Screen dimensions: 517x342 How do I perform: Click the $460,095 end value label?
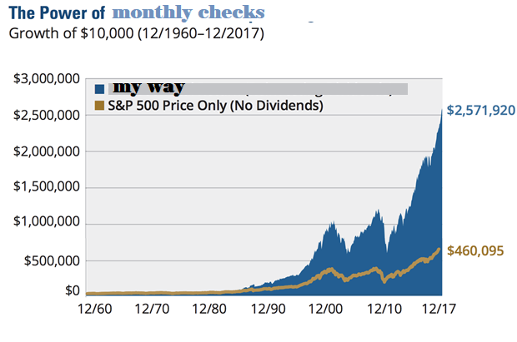point(475,250)
